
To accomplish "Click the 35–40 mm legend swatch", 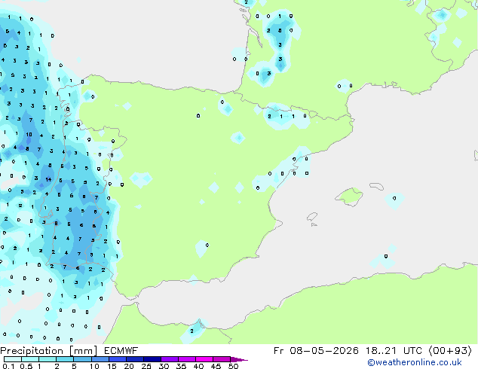I will tap(187, 359).
